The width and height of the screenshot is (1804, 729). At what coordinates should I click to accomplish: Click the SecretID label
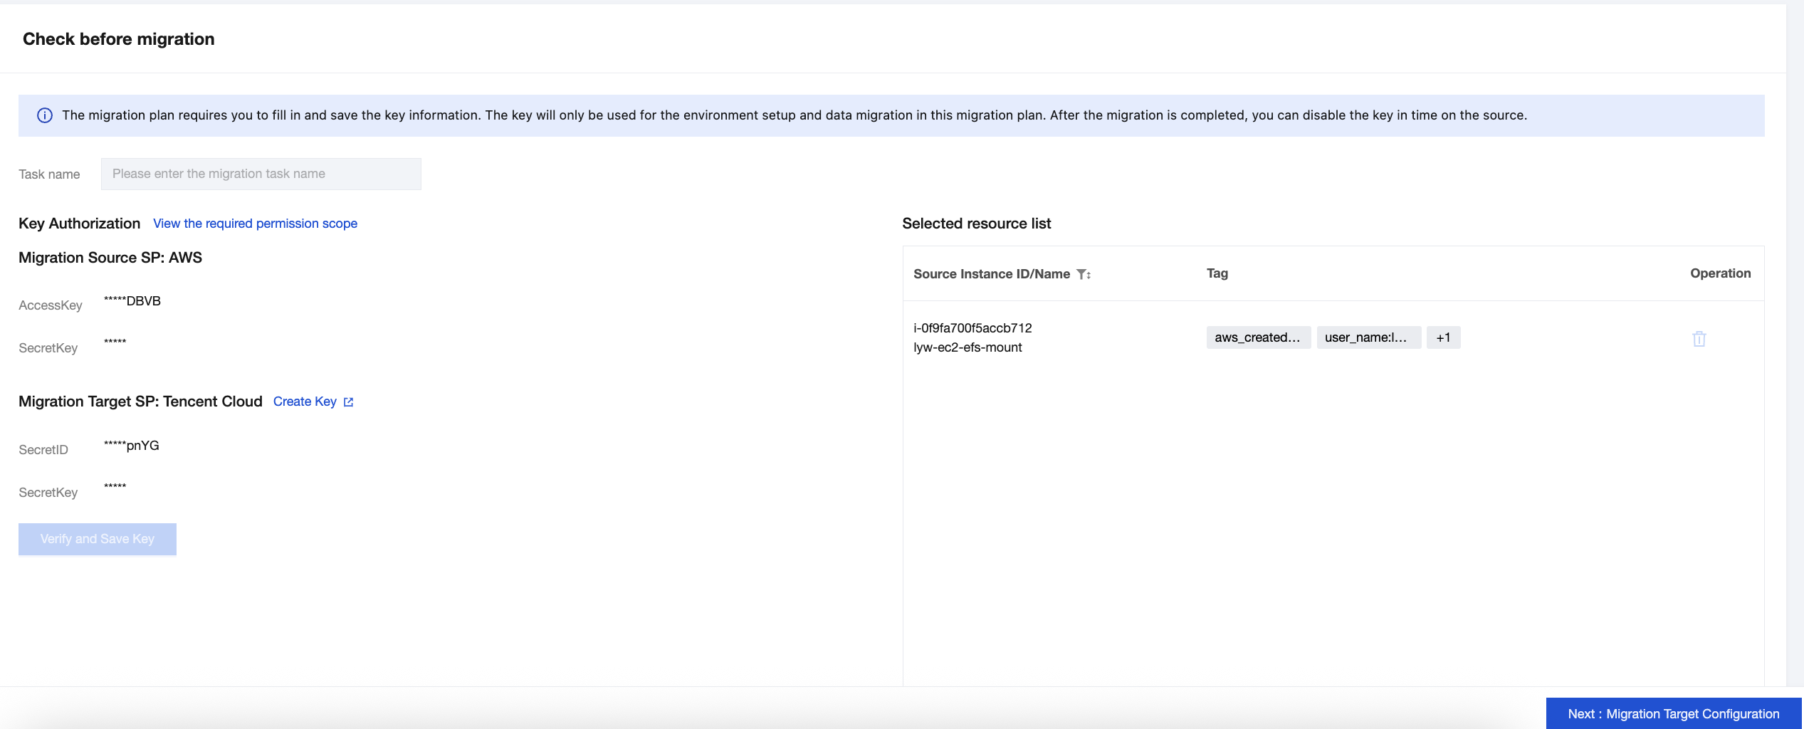click(43, 450)
